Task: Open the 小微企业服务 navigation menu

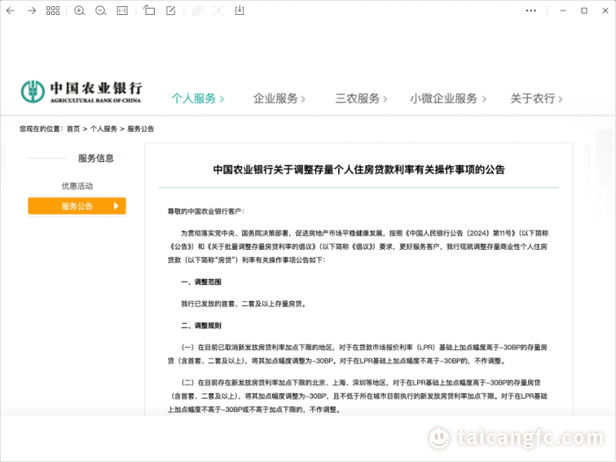Action: 448,99
